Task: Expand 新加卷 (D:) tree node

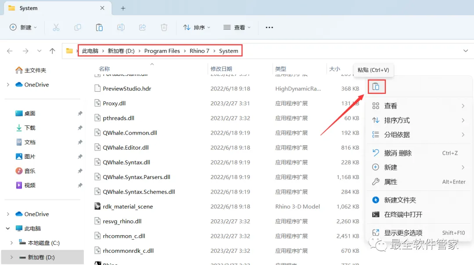Action: coord(11,258)
